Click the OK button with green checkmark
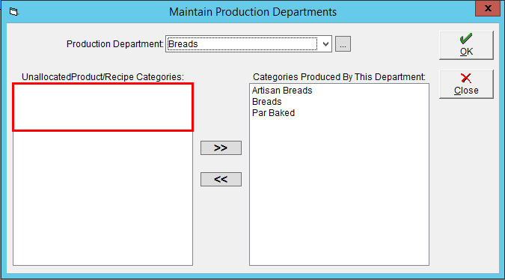The width and height of the screenshot is (505, 280). pyautogui.click(x=466, y=46)
